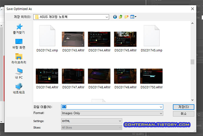Open the Format dropdown (Images Only)
This screenshot has height=136, width=203.
coord(112,113)
